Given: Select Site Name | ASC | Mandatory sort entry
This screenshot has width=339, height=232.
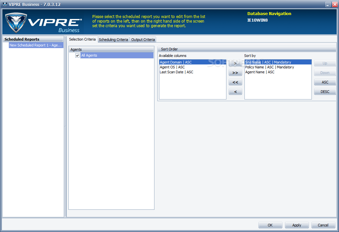Looking at the screenshot, I should coord(278,62).
